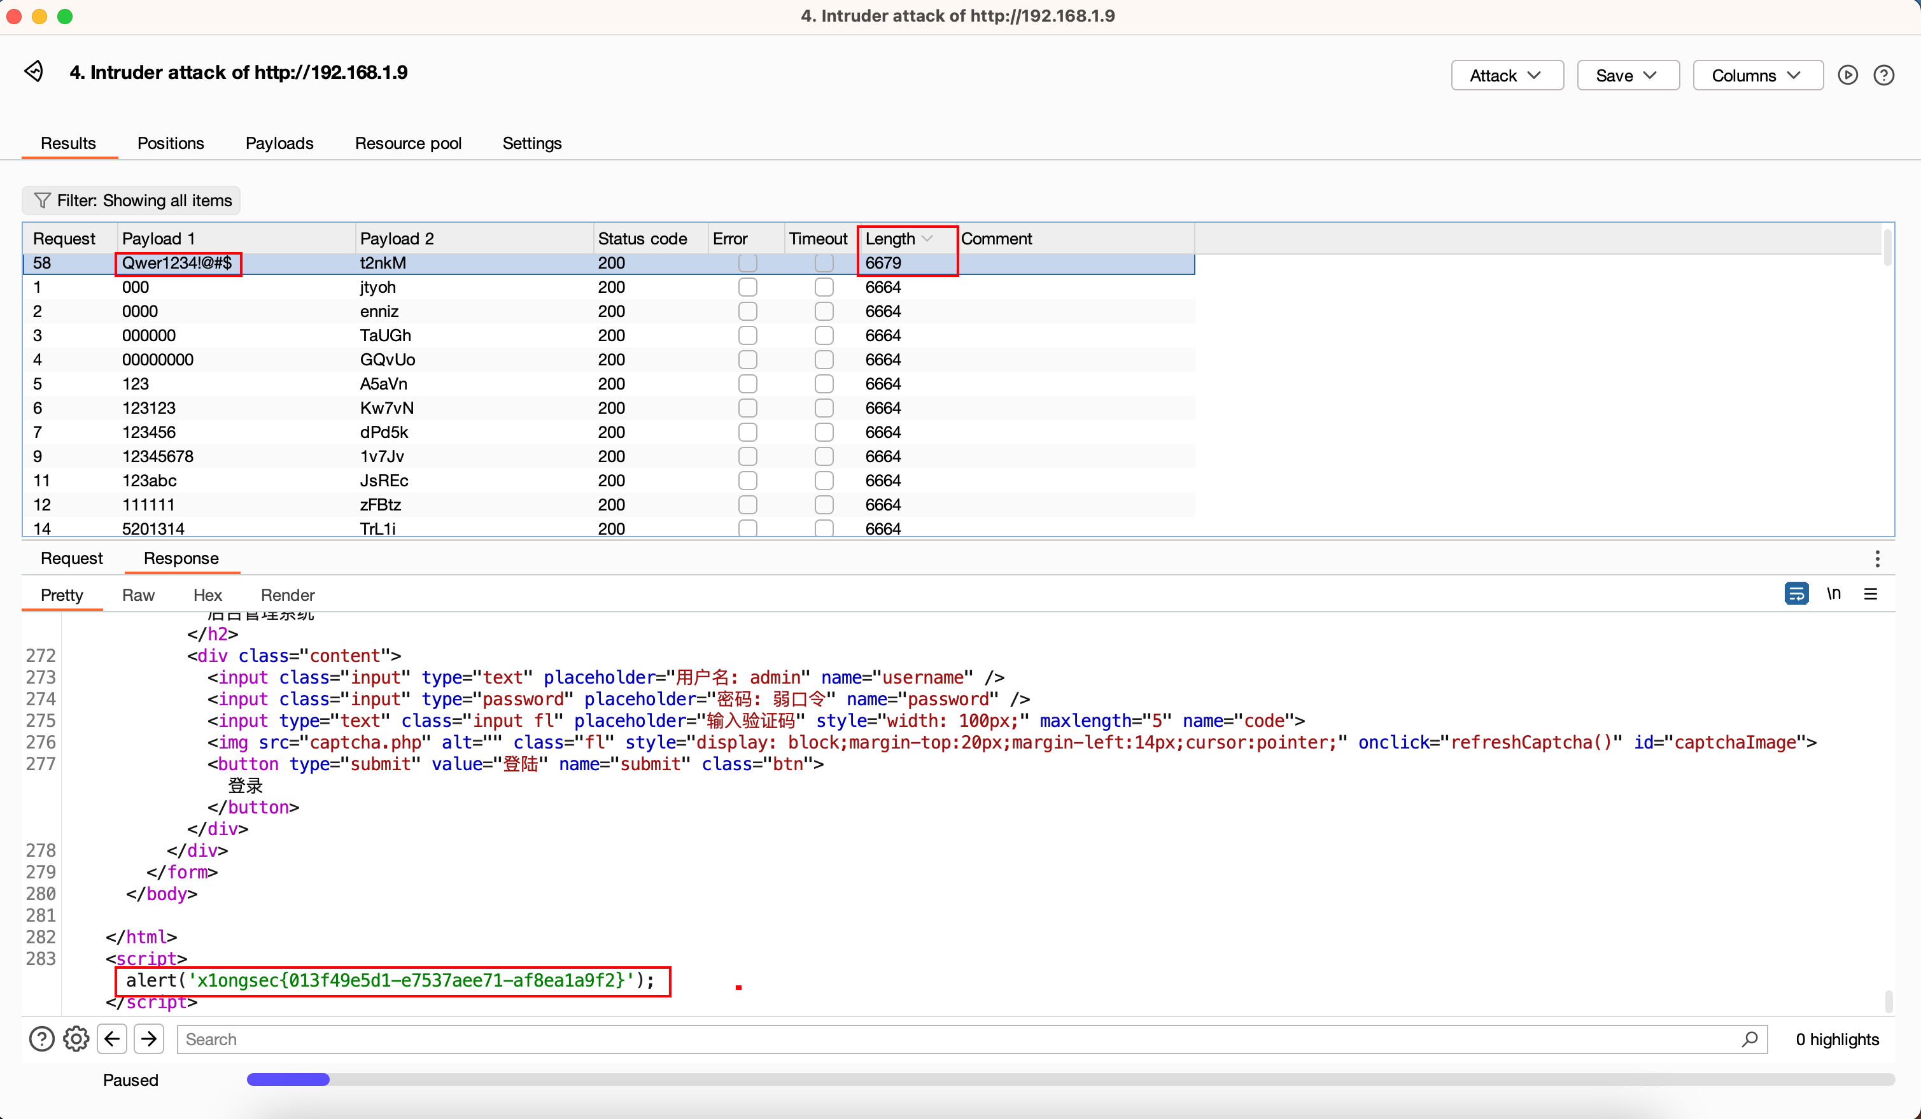Toggle Timeout checkbox for request 58
1921x1119 pixels.
(x=824, y=263)
